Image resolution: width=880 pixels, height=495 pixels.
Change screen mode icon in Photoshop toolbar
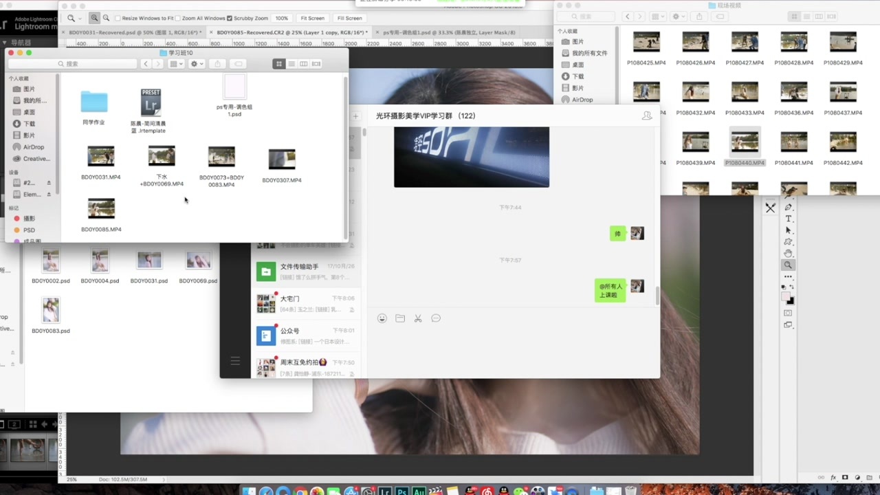[x=789, y=324]
